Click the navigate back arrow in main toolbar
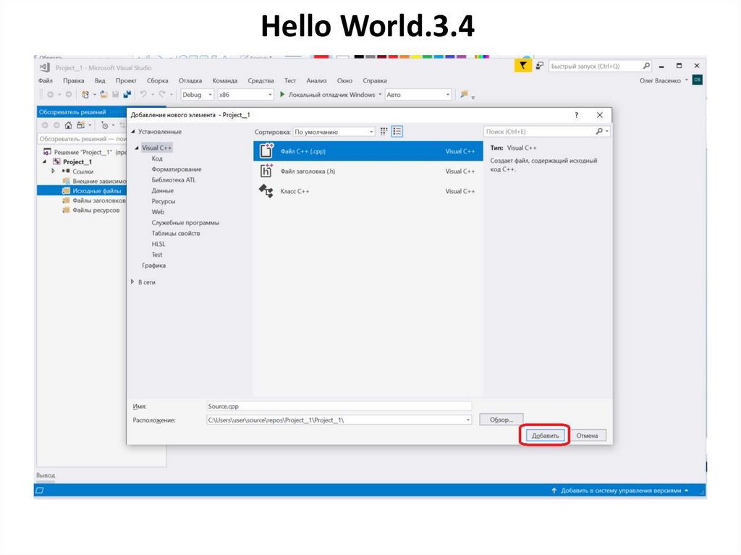 pyautogui.click(x=50, y=95)
